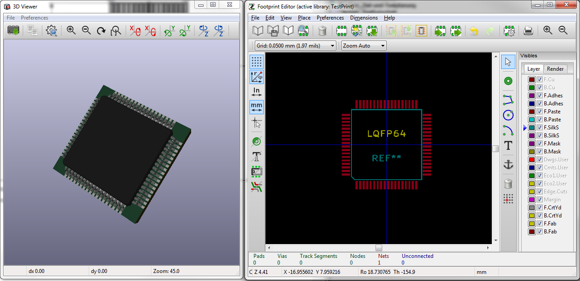580x281 pixels.
Task: Select the Add Pad tool
Action: [x=508, y=81]
